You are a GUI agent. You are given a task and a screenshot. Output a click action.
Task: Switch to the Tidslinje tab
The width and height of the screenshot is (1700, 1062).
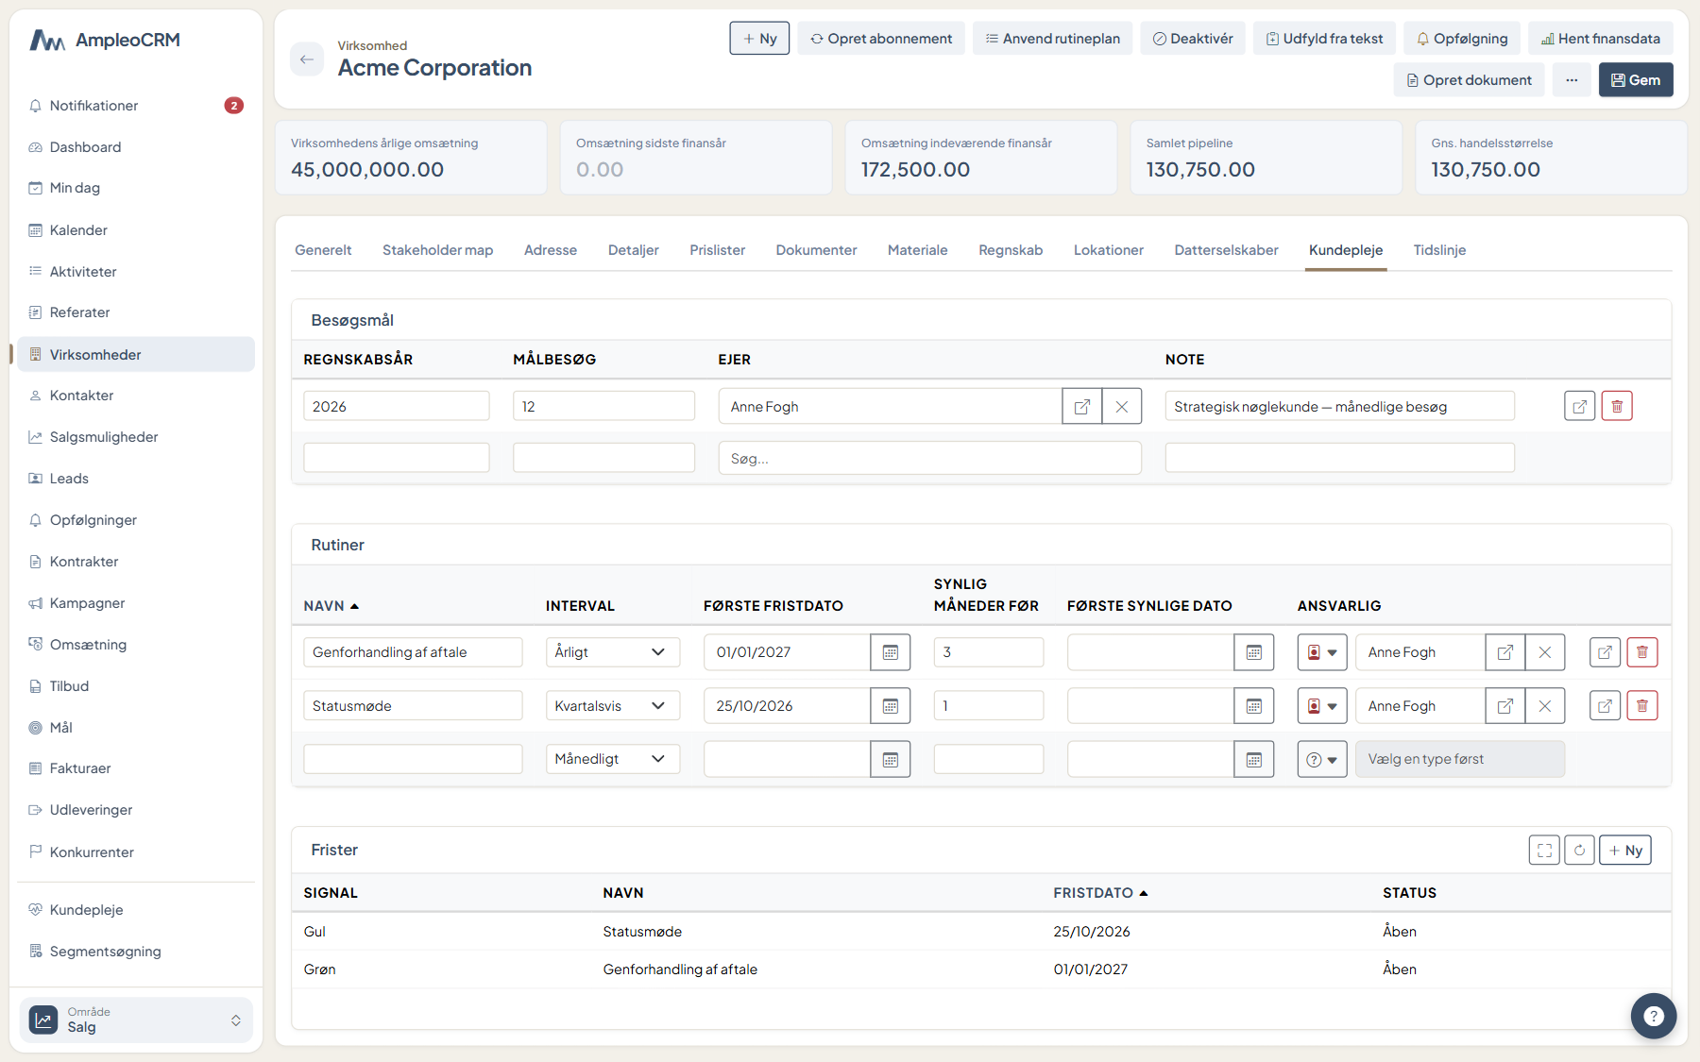pos(1439,250)
